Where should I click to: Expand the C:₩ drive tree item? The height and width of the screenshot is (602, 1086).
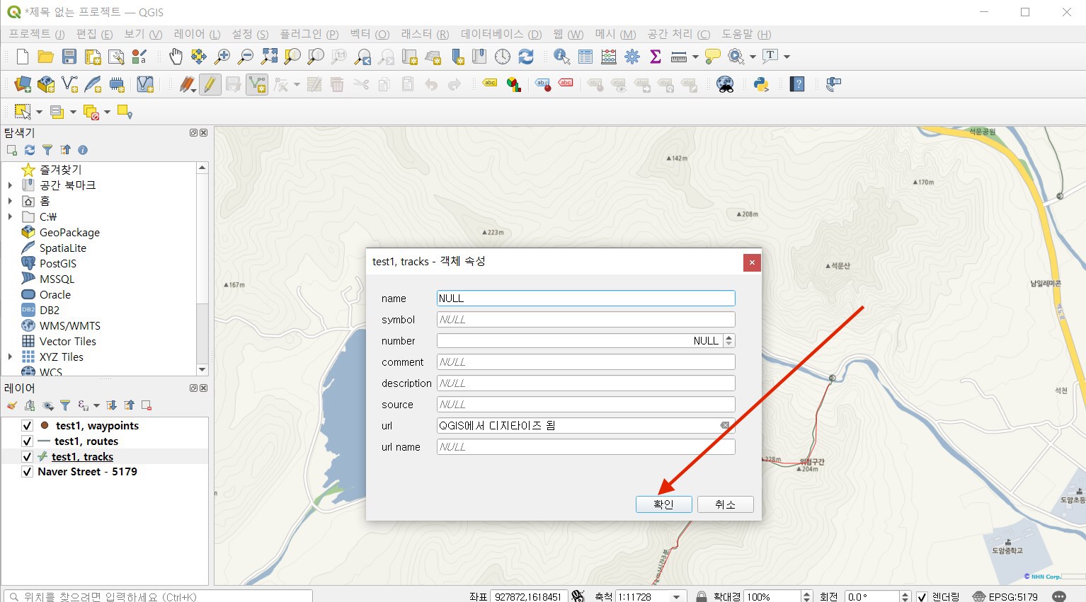point(10,216)
